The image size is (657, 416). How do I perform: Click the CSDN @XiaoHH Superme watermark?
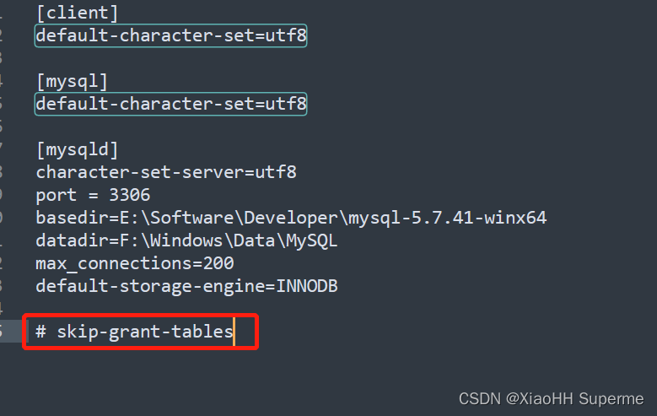pyautogui.click(x=551, y=399)
